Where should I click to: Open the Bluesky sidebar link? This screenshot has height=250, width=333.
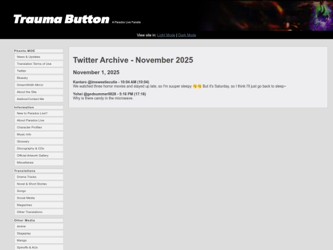[x=39, y=78]
